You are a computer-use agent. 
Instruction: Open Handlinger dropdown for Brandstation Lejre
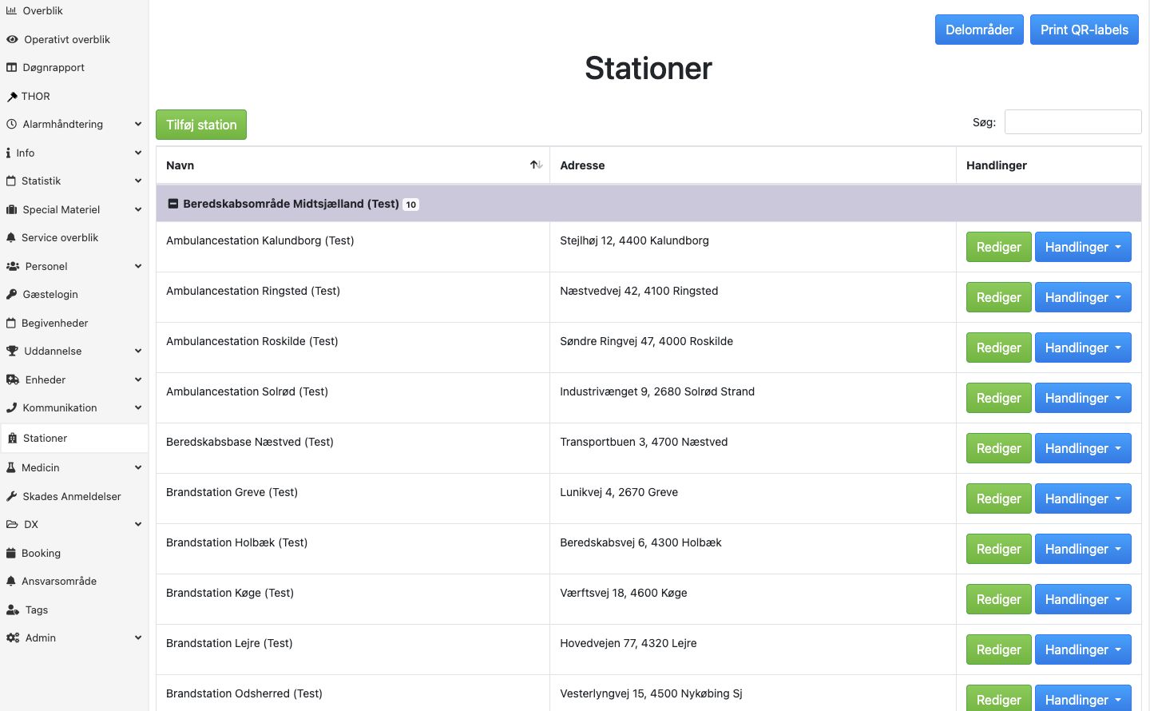click(x=1083, y=650)
